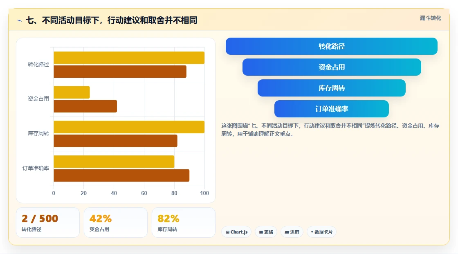Click the 0 tick on the x-axis
This screenshot has width=458, height=254.
(x=54, y=193)
